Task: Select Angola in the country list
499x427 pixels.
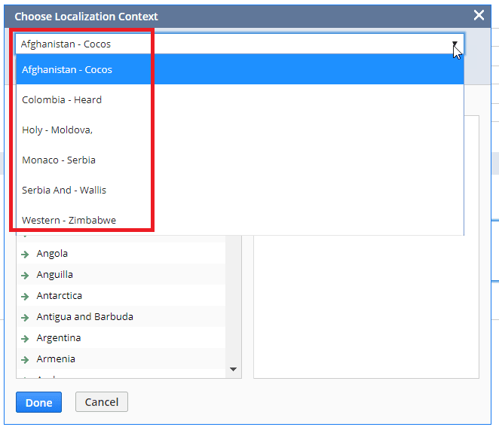Action: (52, 253)
